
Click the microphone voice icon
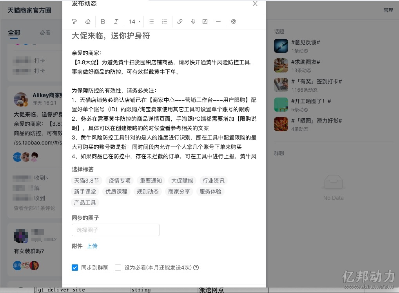193,22
